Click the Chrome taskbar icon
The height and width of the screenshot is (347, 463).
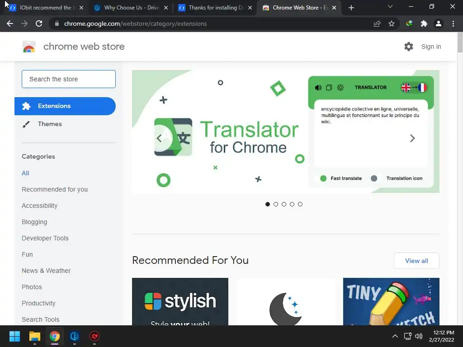[55, 336]
